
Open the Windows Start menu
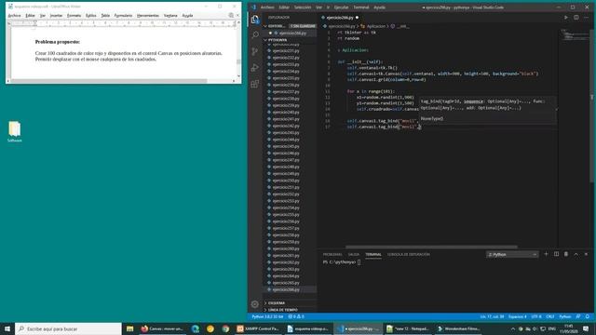point(7,328)
